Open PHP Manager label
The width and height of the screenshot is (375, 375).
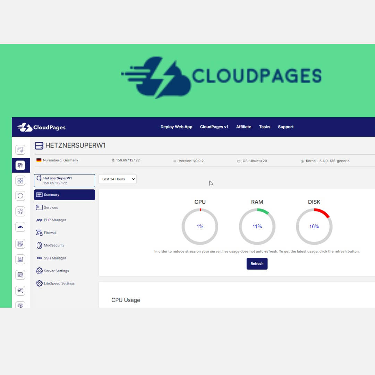coord(55,220)
